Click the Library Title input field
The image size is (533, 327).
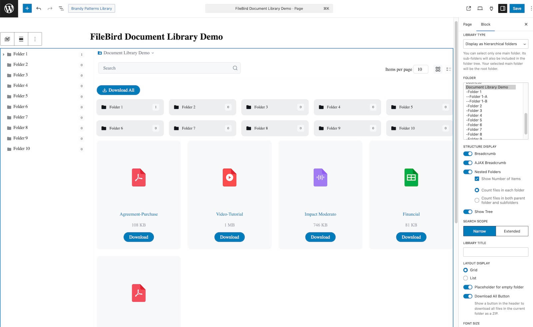coord(495,252)
